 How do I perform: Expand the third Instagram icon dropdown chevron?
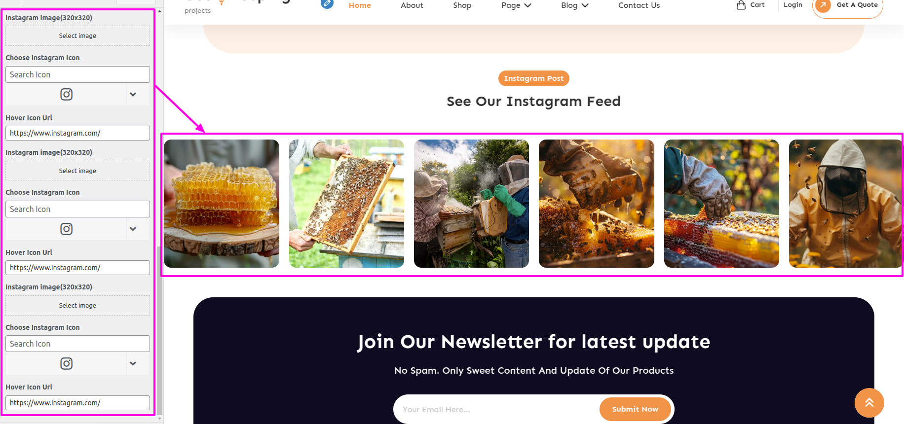pyautogui.click(x=133, y=363)
